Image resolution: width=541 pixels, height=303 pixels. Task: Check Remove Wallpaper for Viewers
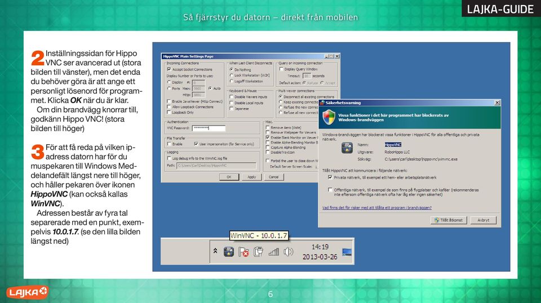click(267, 132)
